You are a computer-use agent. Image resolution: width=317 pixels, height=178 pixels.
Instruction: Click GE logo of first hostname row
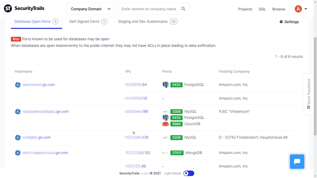click(18, 85)
